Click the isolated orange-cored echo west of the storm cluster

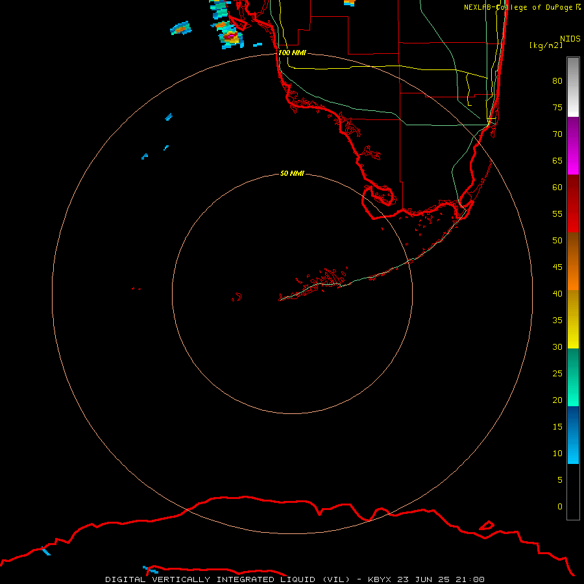180,29
